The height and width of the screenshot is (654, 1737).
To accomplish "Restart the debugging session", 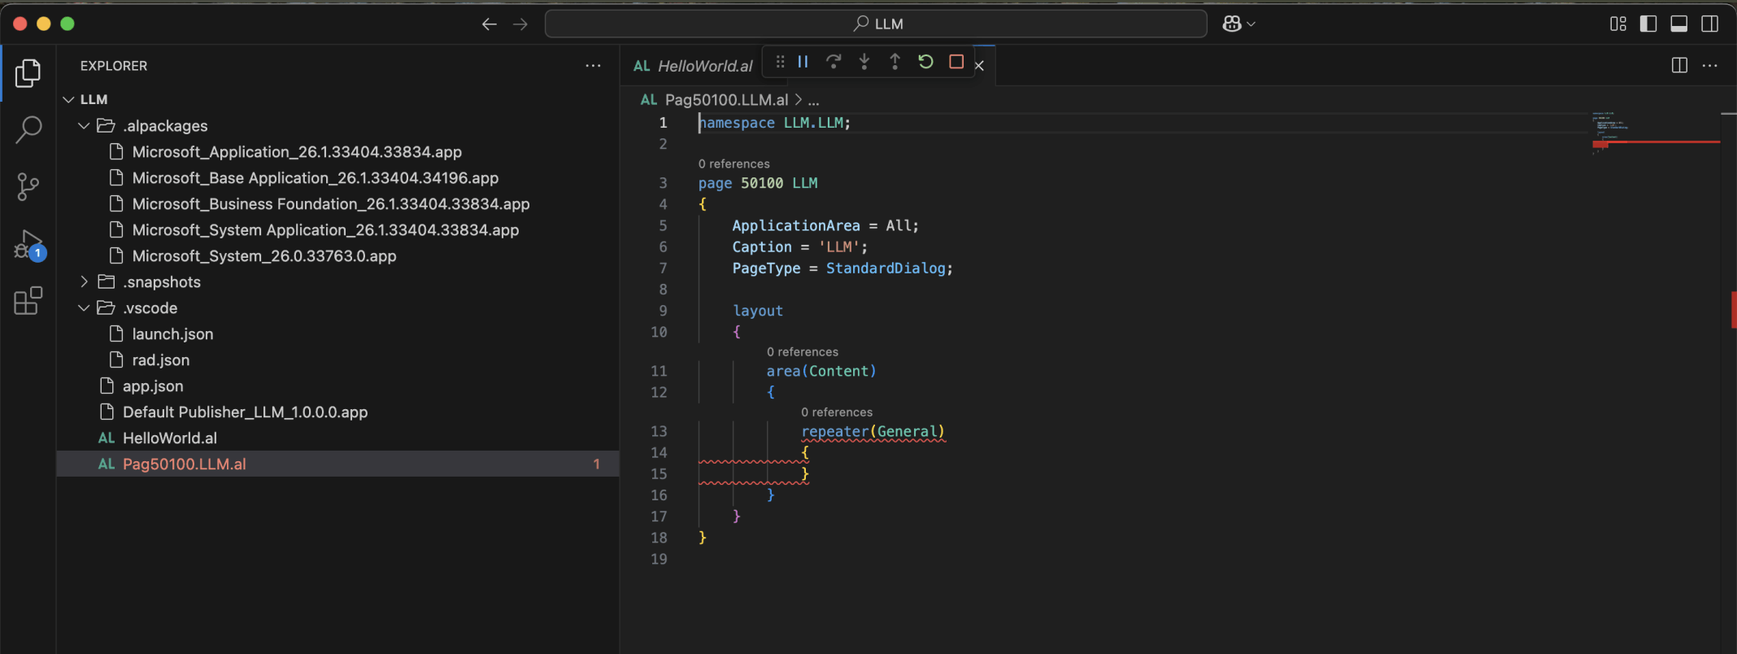I will [x=925, y=62].
